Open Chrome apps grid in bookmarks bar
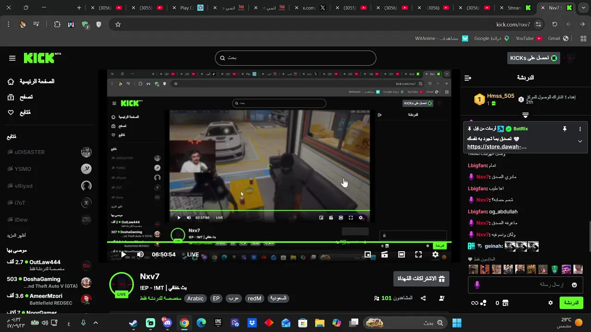Screen dimensions: 591x332 coord(583,39)
